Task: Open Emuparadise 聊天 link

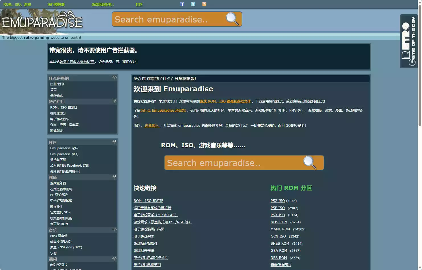Action: point(64,154)
